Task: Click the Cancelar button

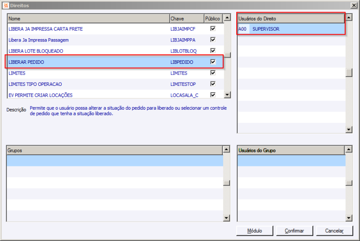Action: [334, 231]
